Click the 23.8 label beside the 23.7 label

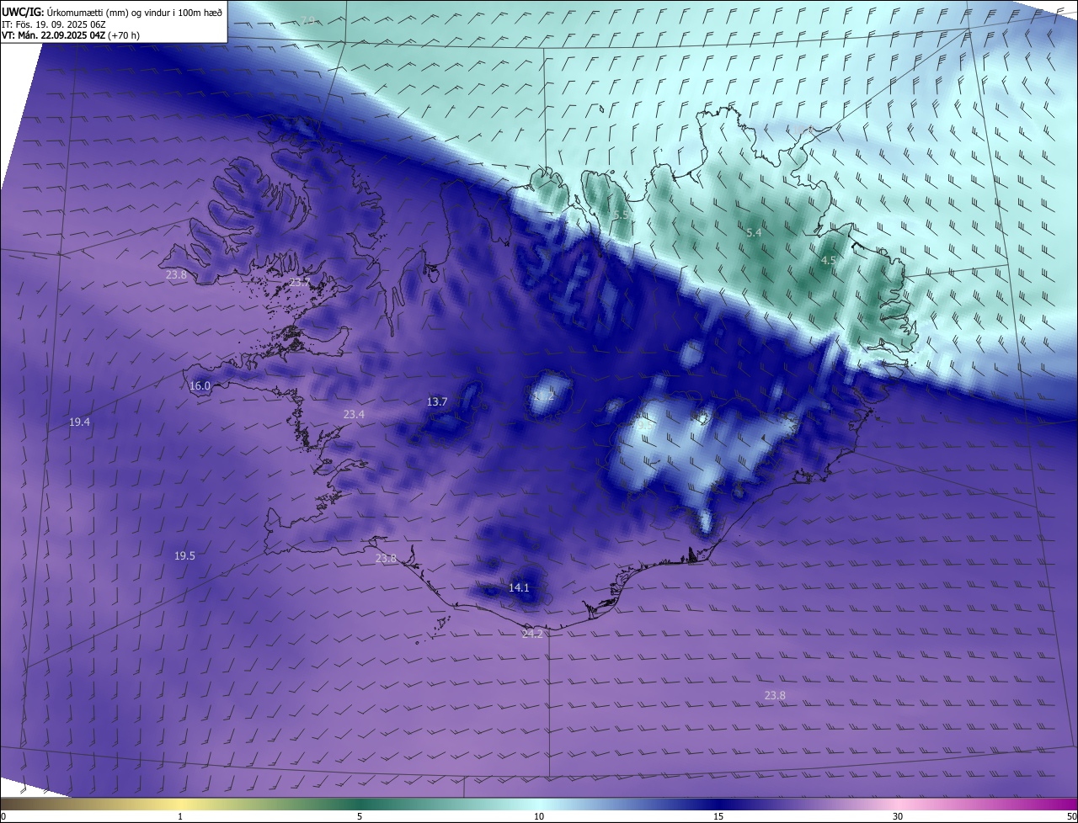click(176, 274)
